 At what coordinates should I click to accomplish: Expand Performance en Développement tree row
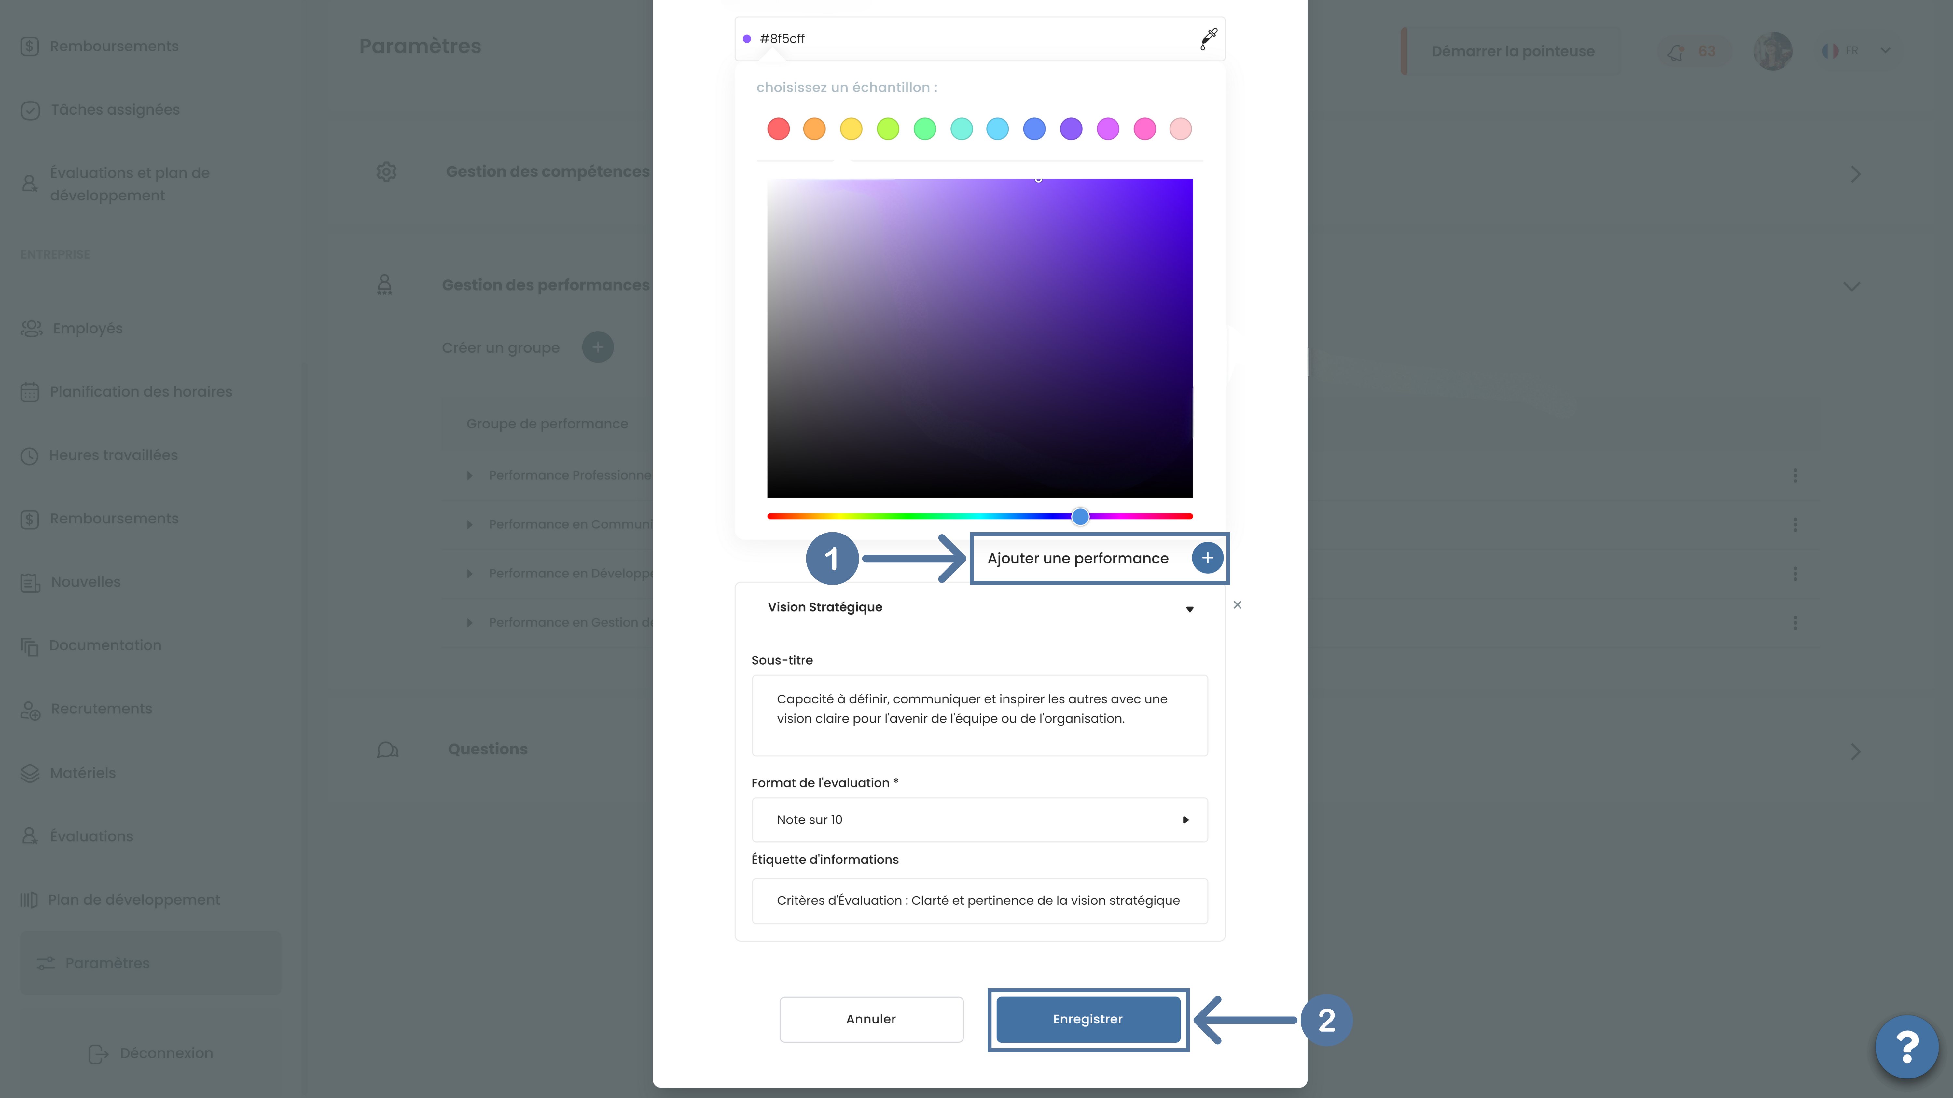[x=469, y=574]
